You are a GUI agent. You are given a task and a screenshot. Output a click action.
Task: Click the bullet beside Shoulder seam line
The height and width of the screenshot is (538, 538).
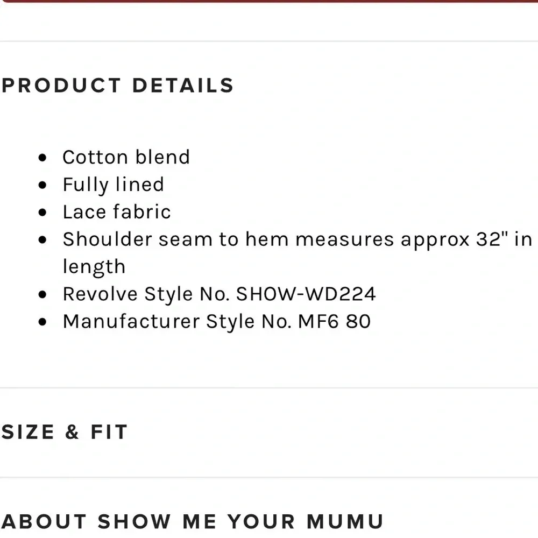43,240
